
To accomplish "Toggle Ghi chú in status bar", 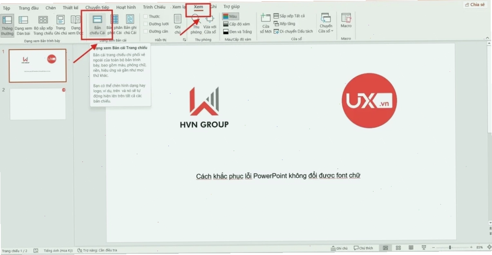I will tap(339, 248).
